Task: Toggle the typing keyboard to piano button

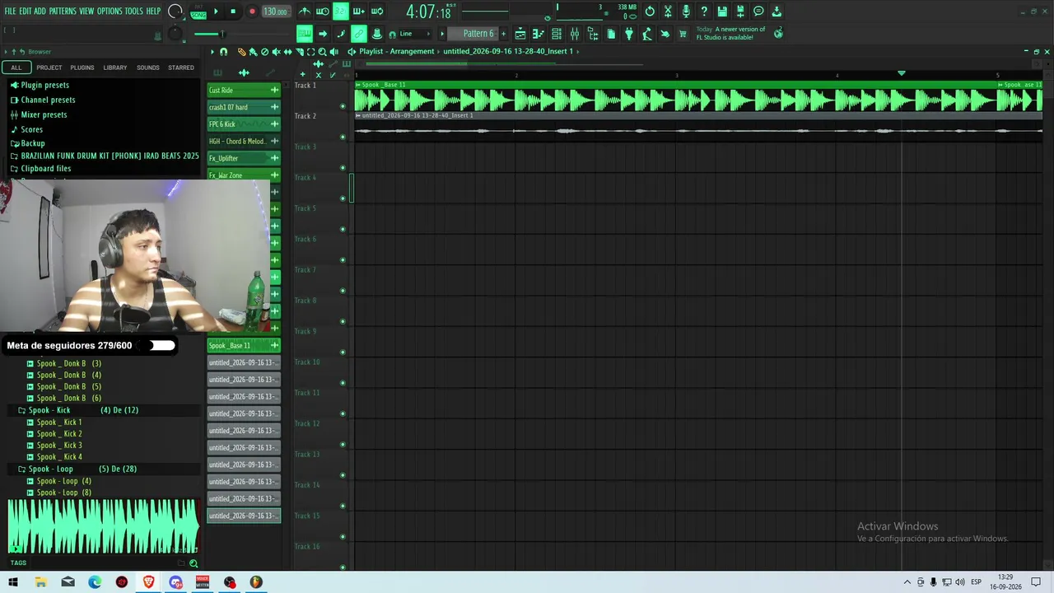Action: (x=305, y=34)
